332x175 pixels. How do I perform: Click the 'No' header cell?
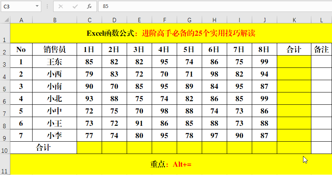coord(21,49)
